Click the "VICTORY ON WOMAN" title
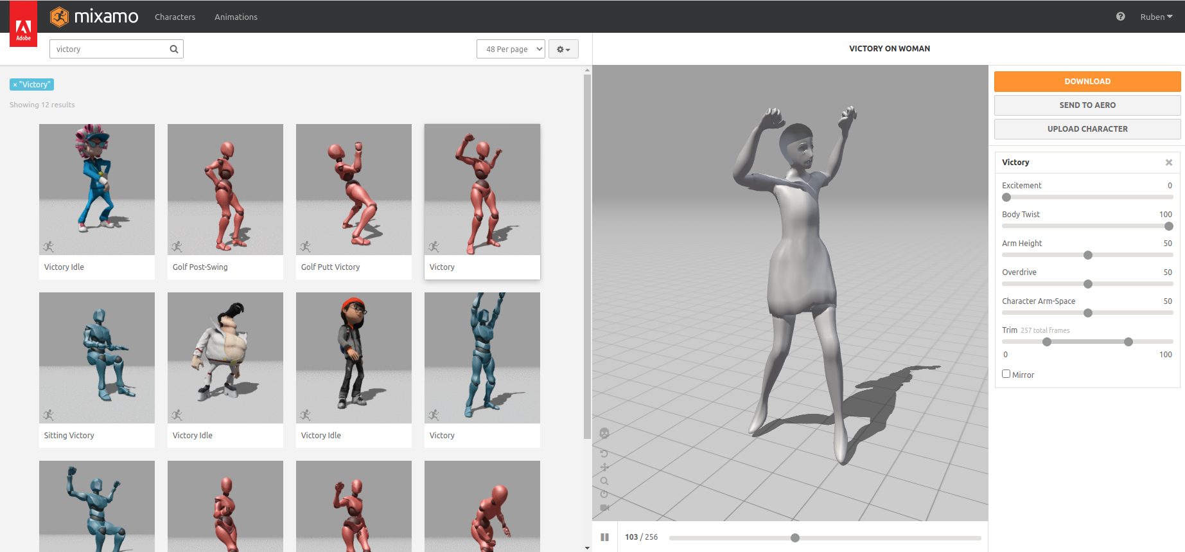The height and width of the screenshot is (552, 1185). [x=889, y=49]
